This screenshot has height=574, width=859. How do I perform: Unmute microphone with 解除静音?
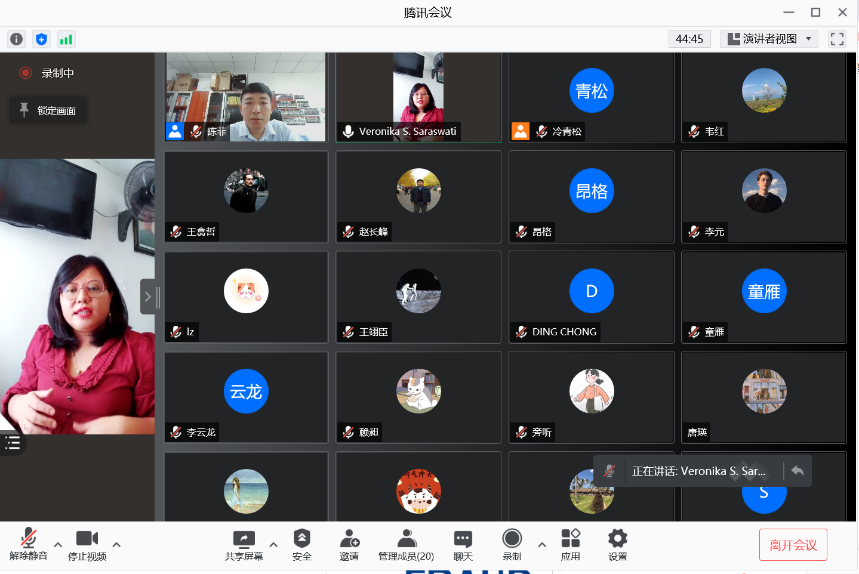pyautogui.click(x=28, y=545)
